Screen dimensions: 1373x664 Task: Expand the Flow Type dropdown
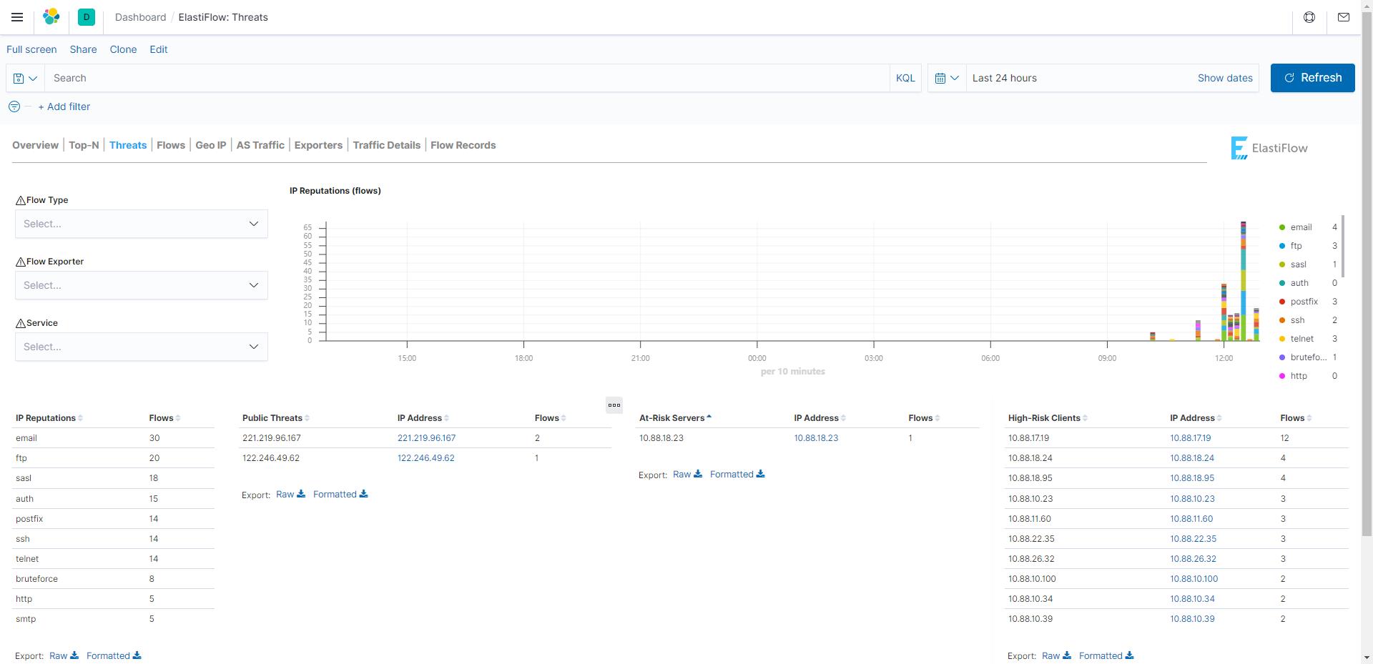tap(142, 224)
